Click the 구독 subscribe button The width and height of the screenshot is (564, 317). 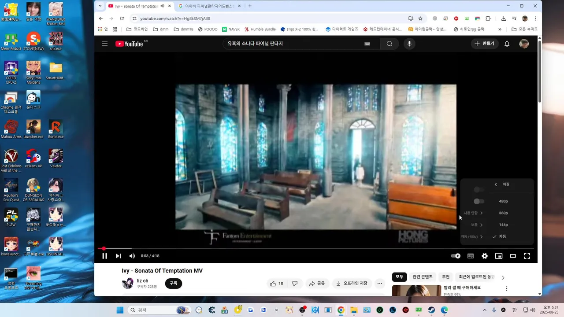tap(174, 284)
